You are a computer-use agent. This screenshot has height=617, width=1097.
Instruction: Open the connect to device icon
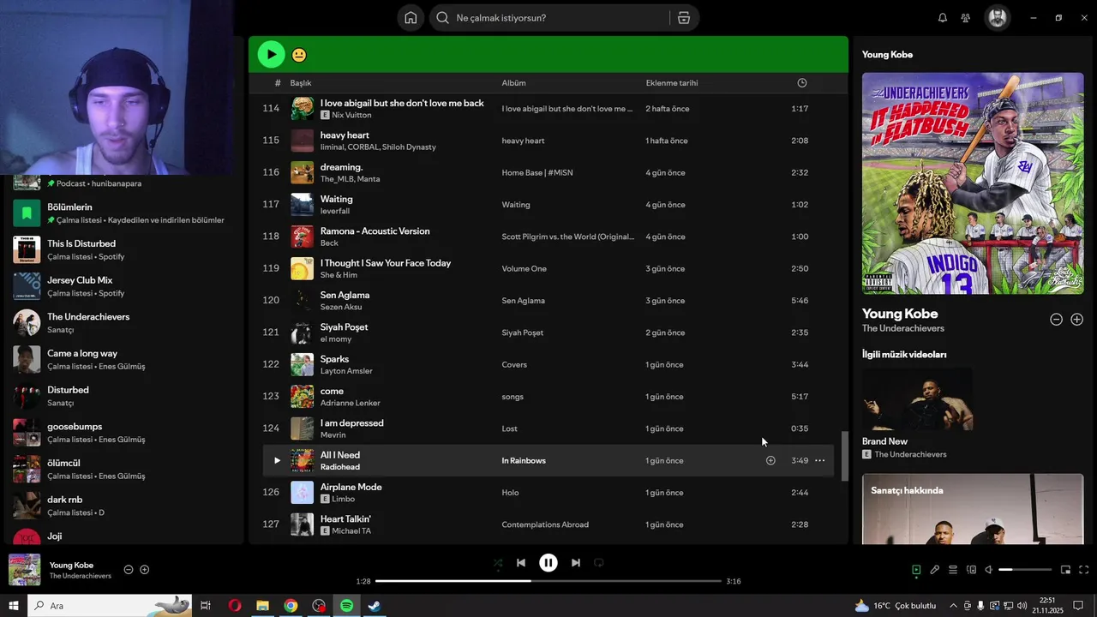[971, 570]
